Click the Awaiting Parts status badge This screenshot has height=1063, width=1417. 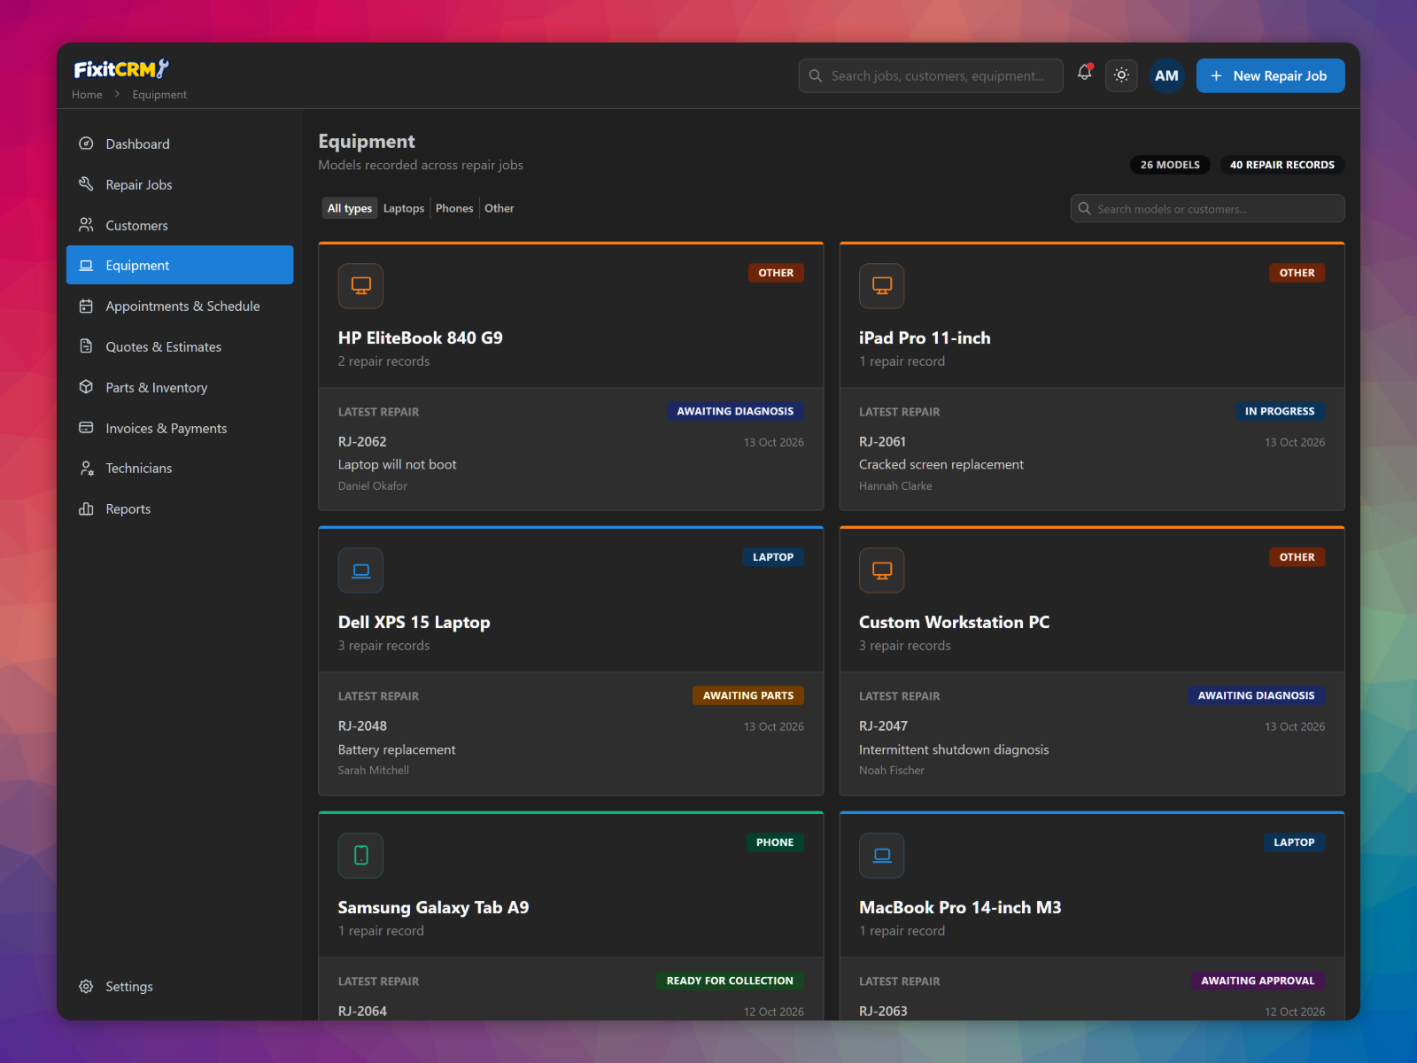click(747, 695)
